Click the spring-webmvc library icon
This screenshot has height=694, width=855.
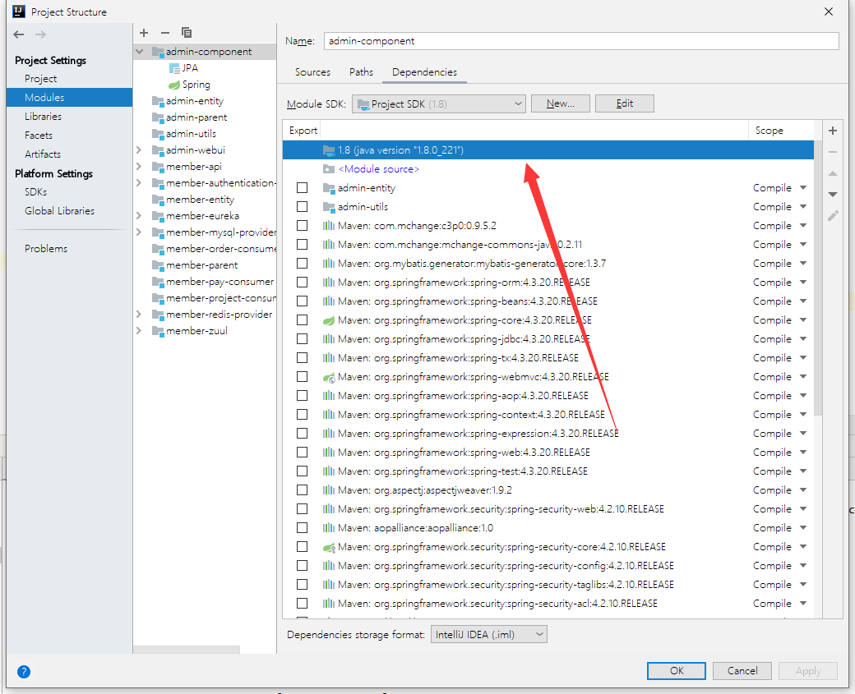pyautogui.click(x=328, y=377)
